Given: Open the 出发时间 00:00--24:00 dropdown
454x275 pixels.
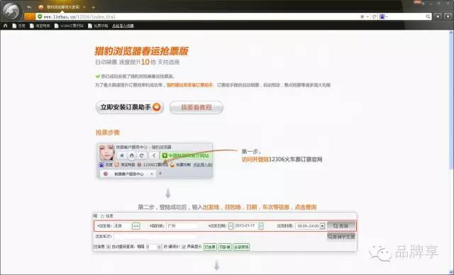Looking at the screenshot, I should (x=322, y=226).
